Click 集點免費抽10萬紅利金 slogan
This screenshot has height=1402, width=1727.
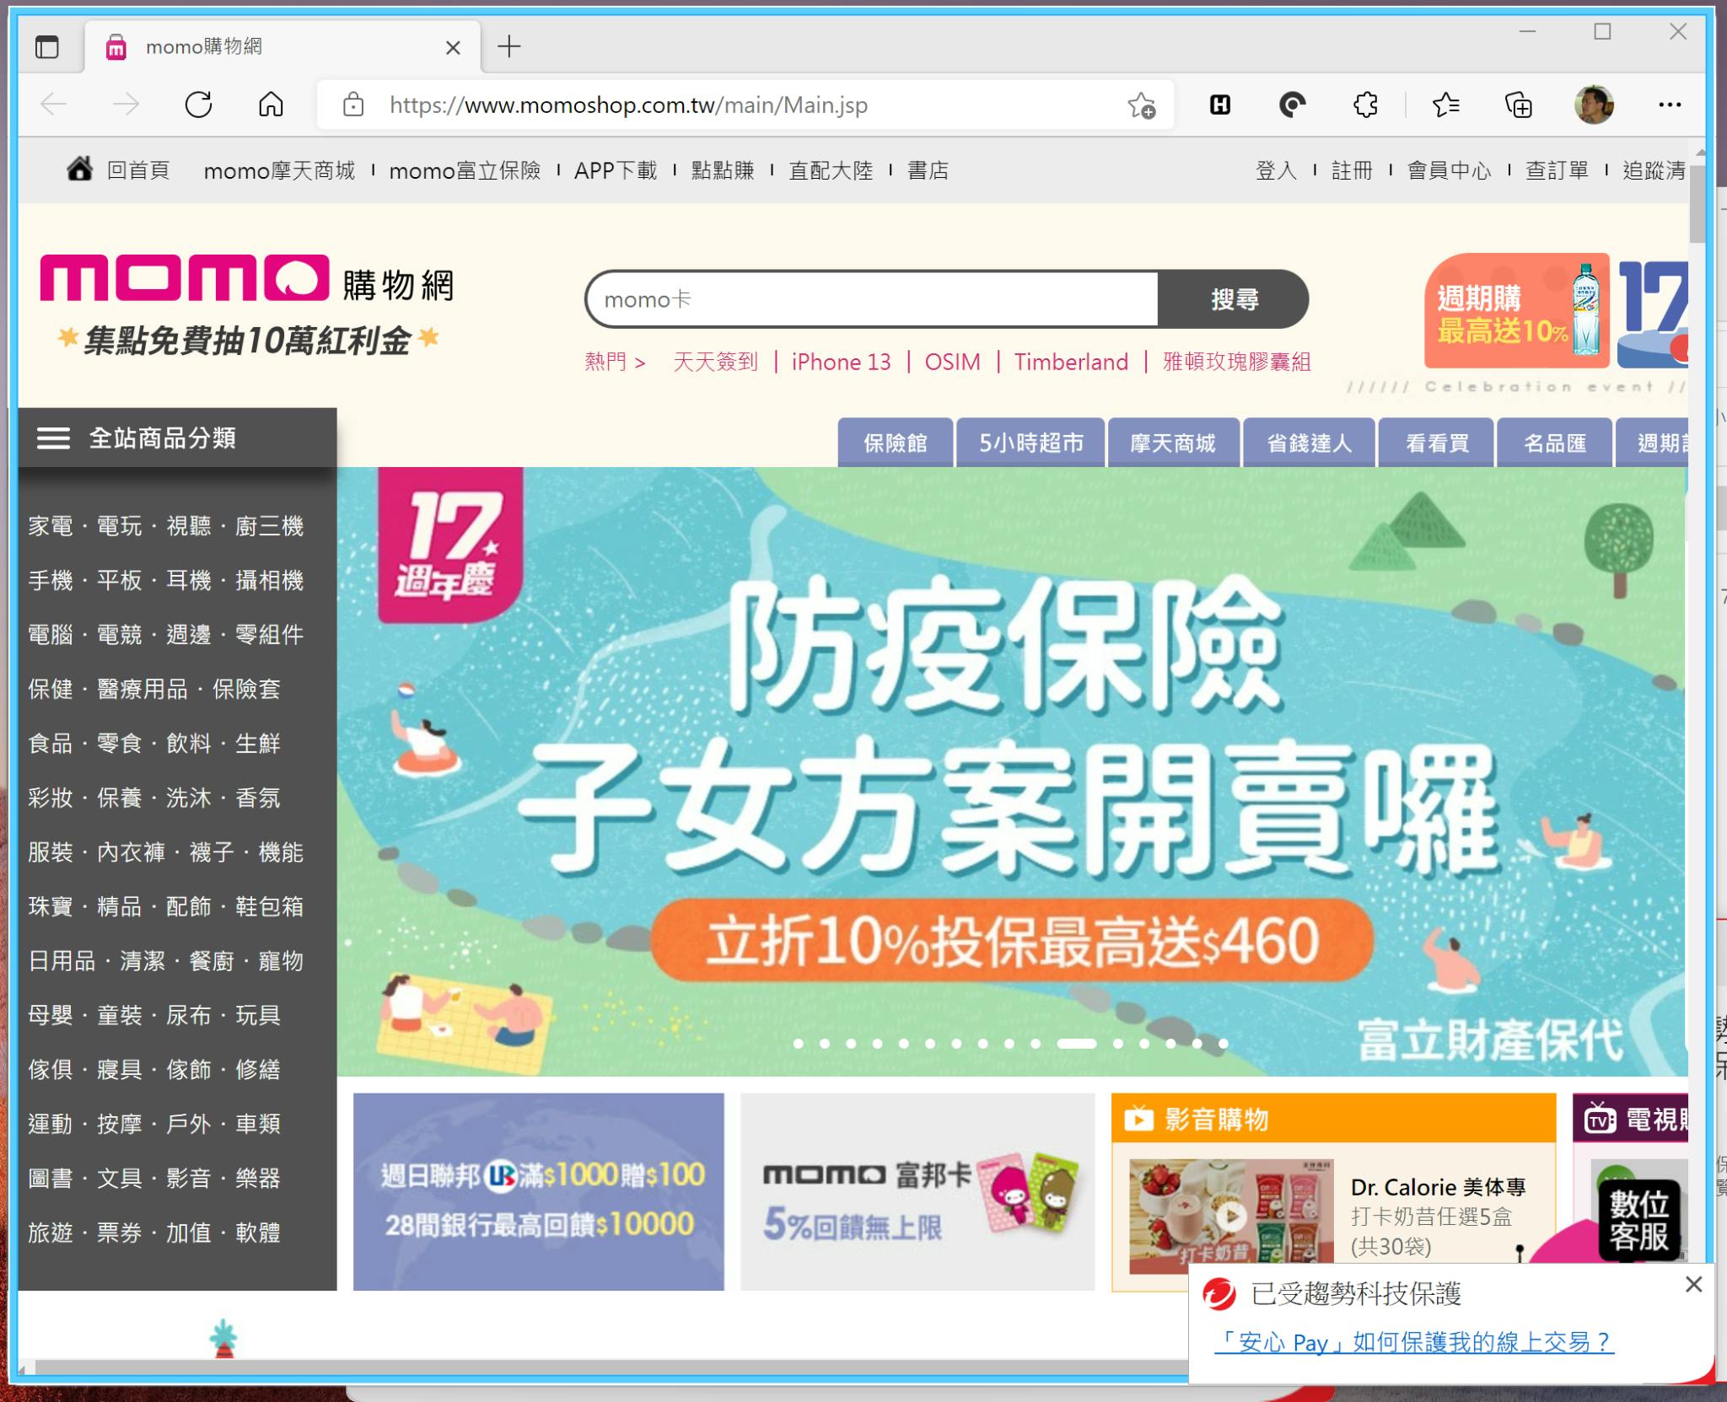click(247, 341)
